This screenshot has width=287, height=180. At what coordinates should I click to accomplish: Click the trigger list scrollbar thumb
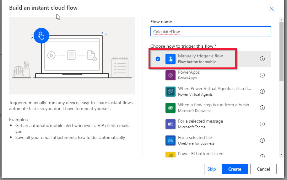click(281, 51)
